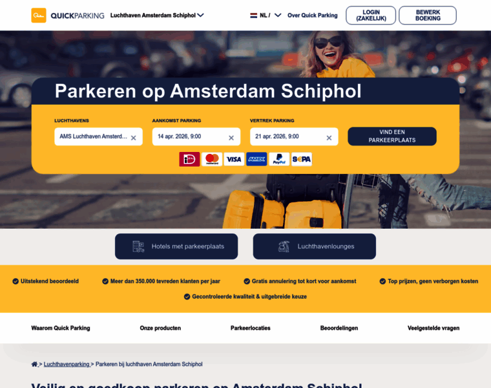Viewport: 491px width, 388px height.
Task: Open the NL language selector
Action: coord(266,16)
